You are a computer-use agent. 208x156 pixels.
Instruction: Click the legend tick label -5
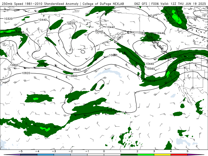pos(20,151)
